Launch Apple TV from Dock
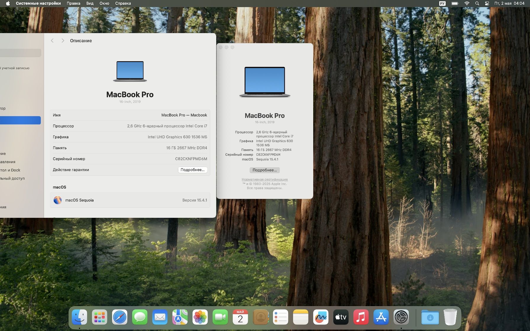530x331 pixels. [x=341, y=317]
